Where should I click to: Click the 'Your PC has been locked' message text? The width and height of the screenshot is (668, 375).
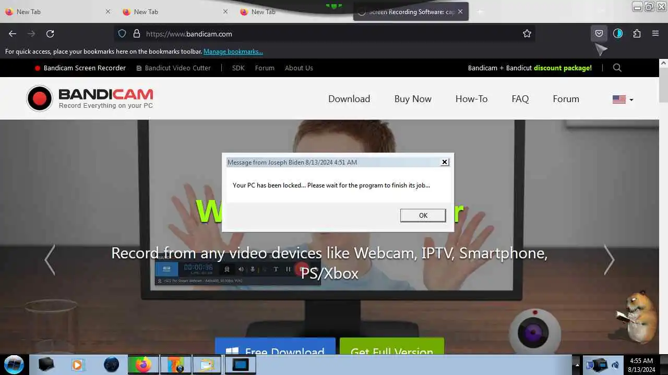coord(331,185)
